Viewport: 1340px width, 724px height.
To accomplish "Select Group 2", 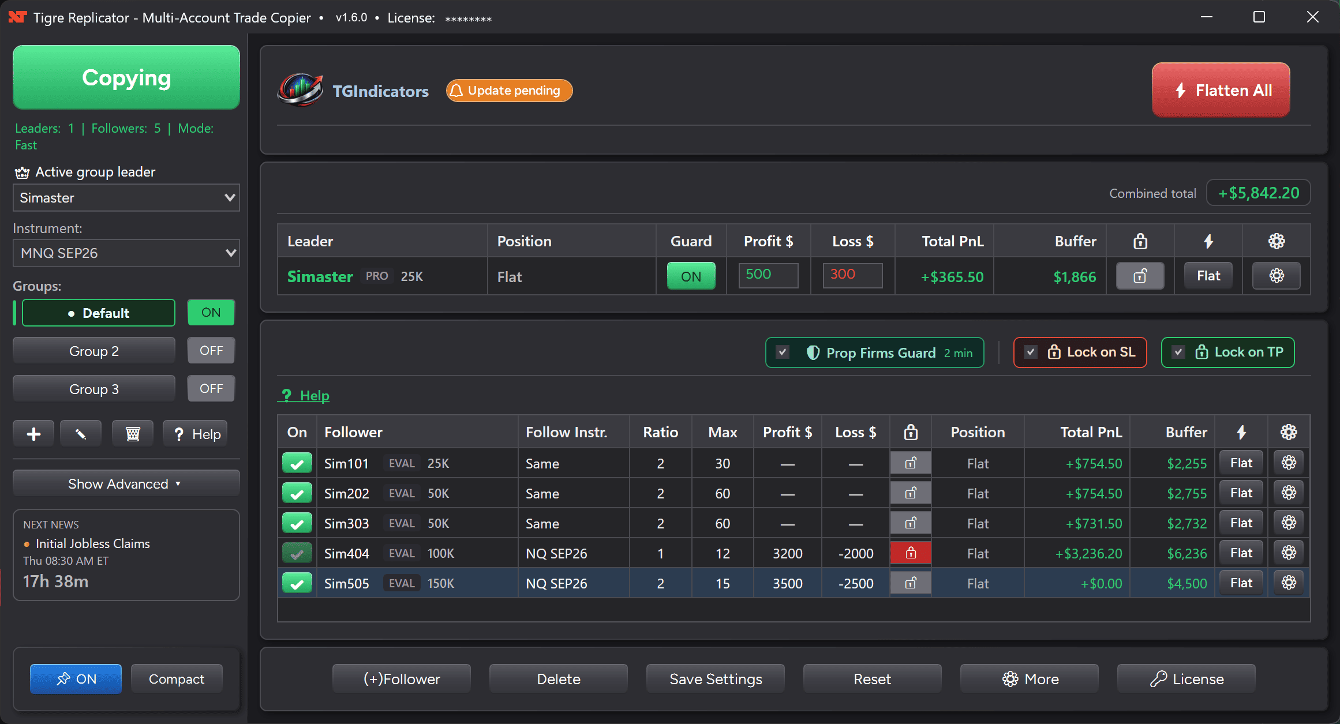I will pyautogui.click(x=94, y=351).
